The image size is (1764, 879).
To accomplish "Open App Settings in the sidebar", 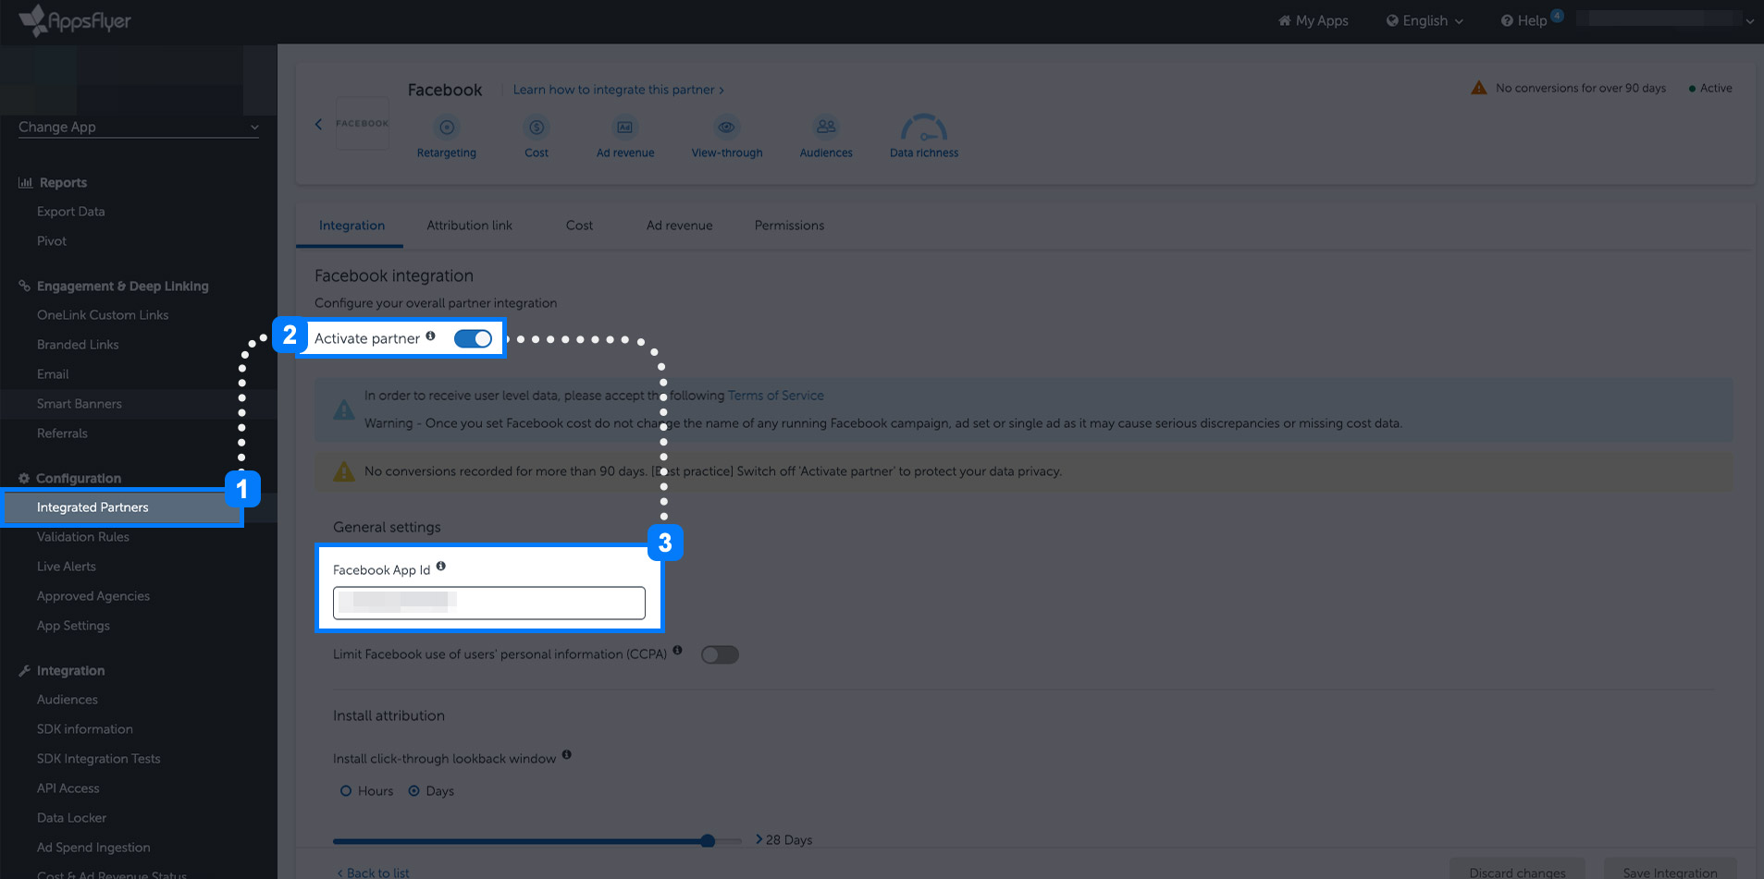I will [x=73, y=626].
